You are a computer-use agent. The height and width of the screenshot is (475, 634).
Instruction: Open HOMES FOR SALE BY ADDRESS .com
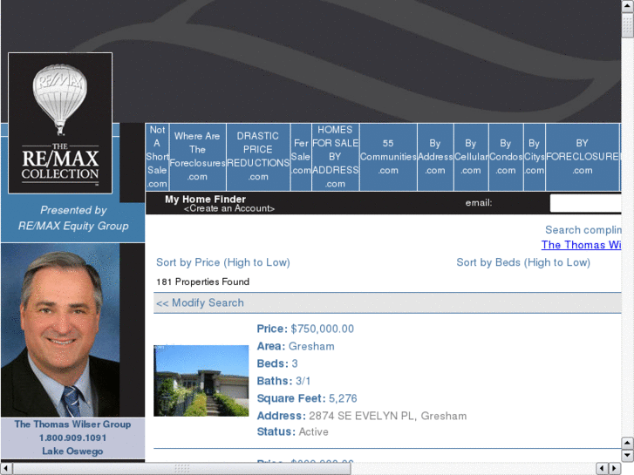click(x=335, y=157)
